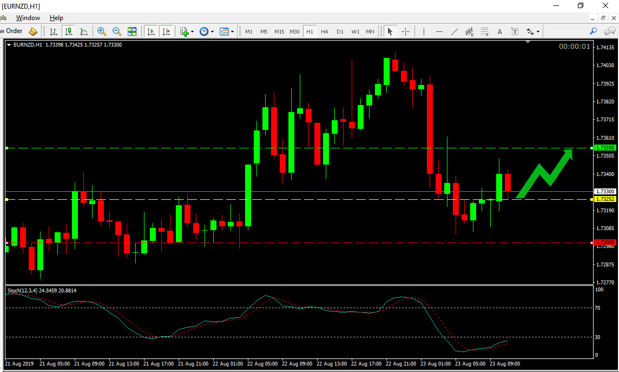Open chart templates icon
This screenshot has height=372, width=619.
224,31
